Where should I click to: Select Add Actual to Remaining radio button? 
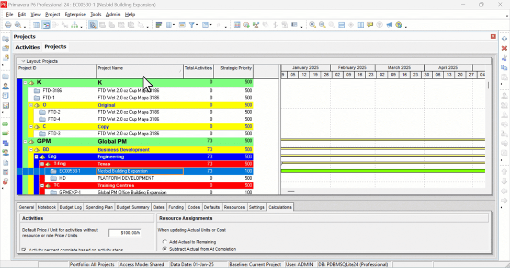point(165,242)
